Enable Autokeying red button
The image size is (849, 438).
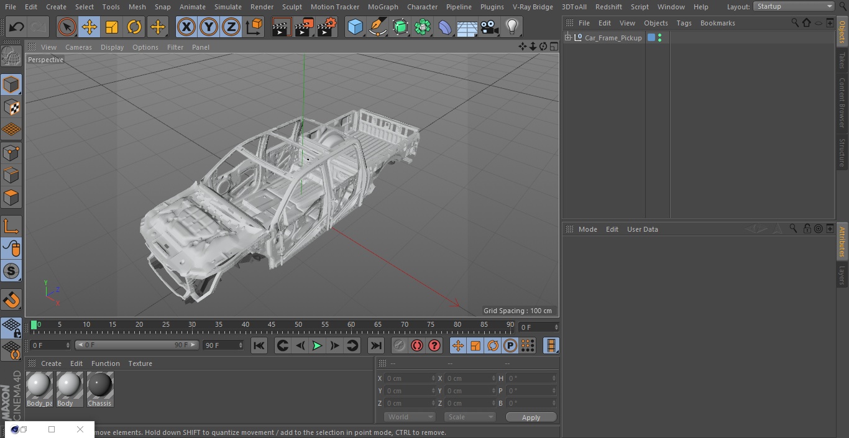417,345
